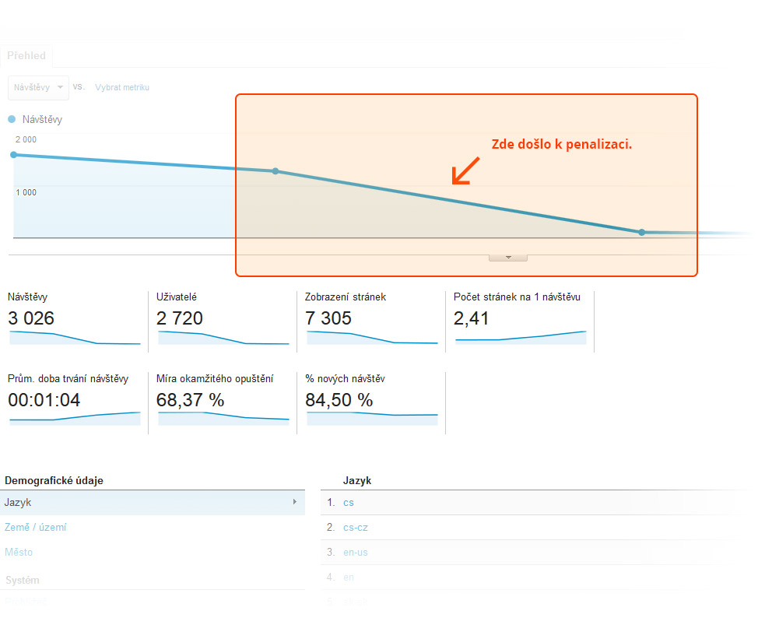
Task: Expand the chart collapse handle arrow
Action: click(x=508, y=257)
